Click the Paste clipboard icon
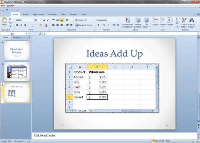 point(4,20)
